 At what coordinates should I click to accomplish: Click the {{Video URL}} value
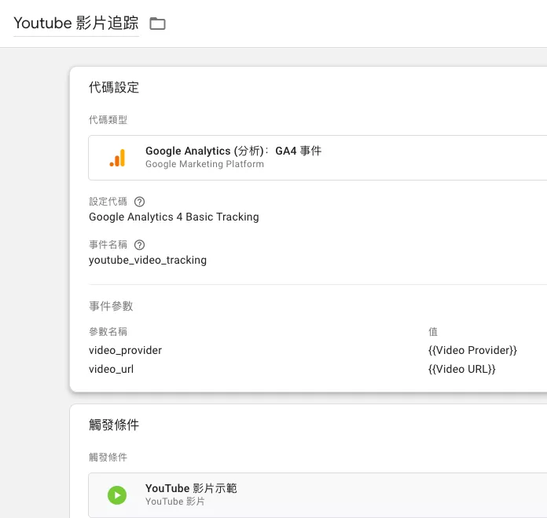point(462,369)
